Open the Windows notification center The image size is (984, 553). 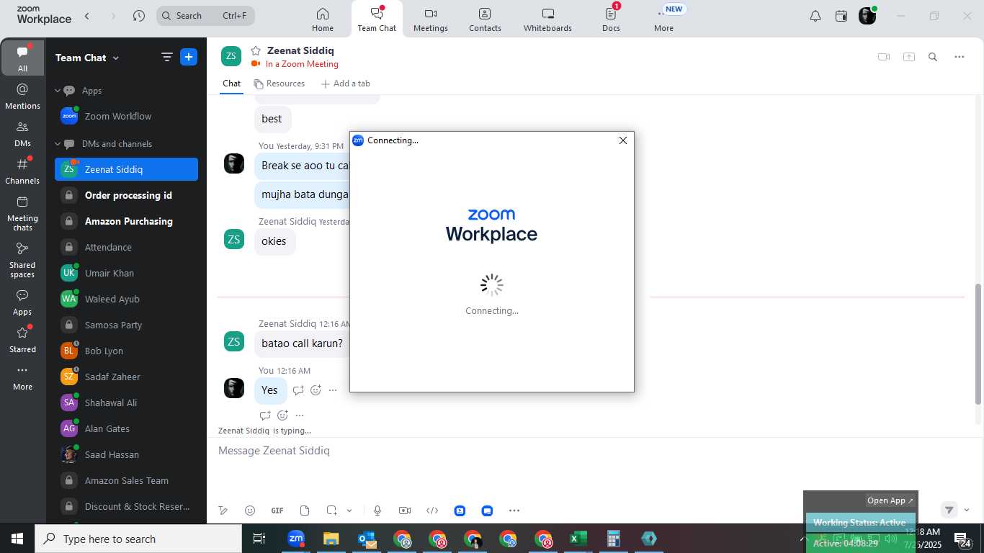962,539
